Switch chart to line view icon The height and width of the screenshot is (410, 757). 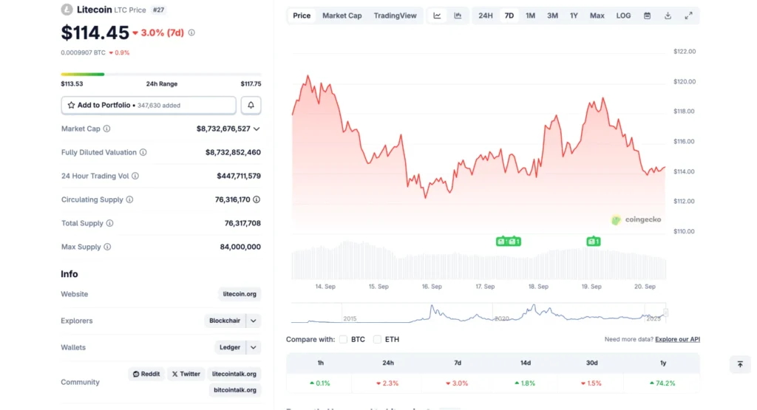[x=437, y=16]
